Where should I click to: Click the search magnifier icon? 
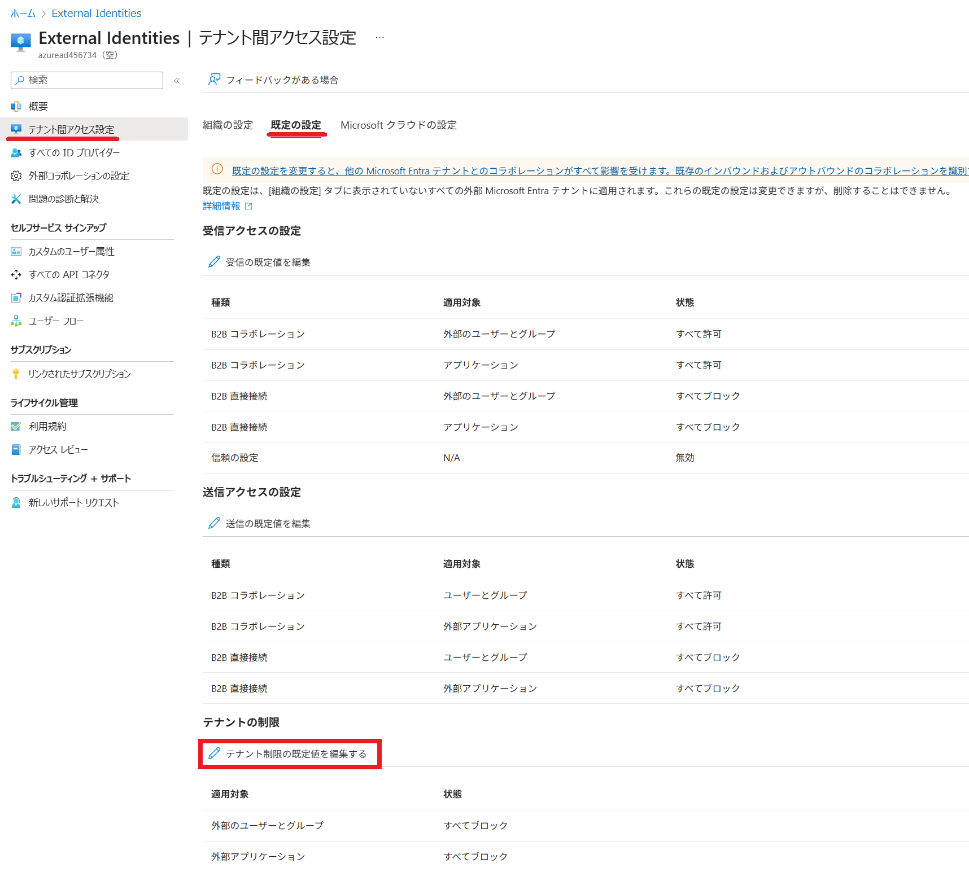click(x=20, y=80)
